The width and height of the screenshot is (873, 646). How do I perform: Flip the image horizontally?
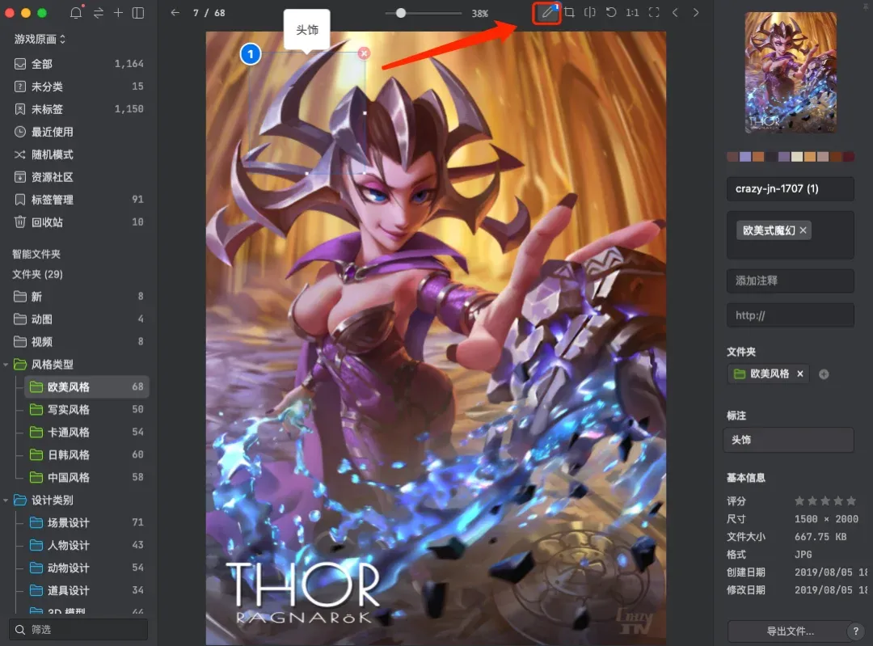pyautogui.click(x=589, y=12)
